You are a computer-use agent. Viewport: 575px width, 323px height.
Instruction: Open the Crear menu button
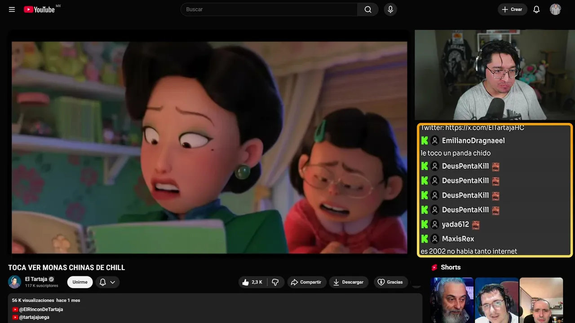pos(512,9)
